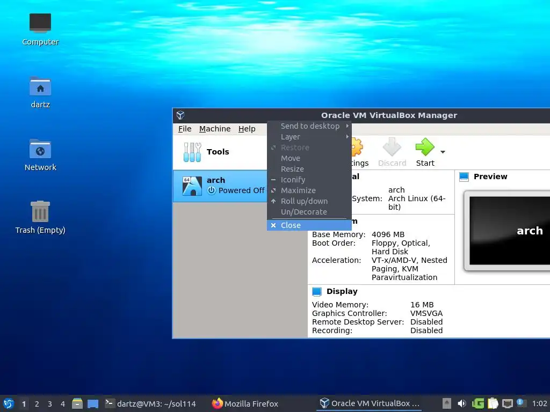Viewport: 550px width, 412px height.
Task: Click the panel clock showing 1:02
Action: coord(539,403)
